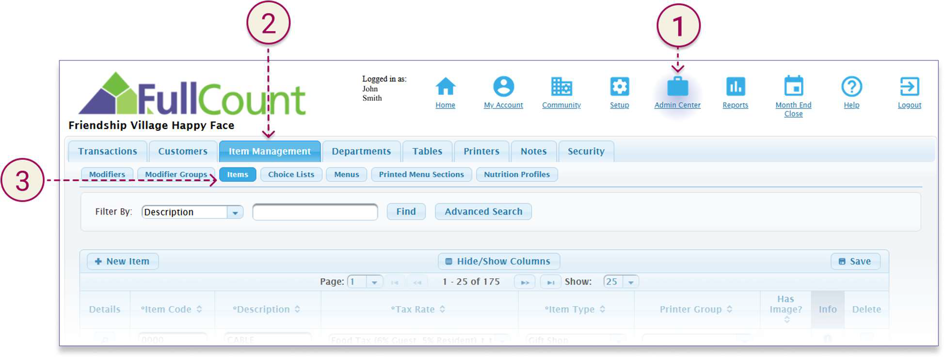Open the Community building icon
945x358 pixels.
[561, 87]
